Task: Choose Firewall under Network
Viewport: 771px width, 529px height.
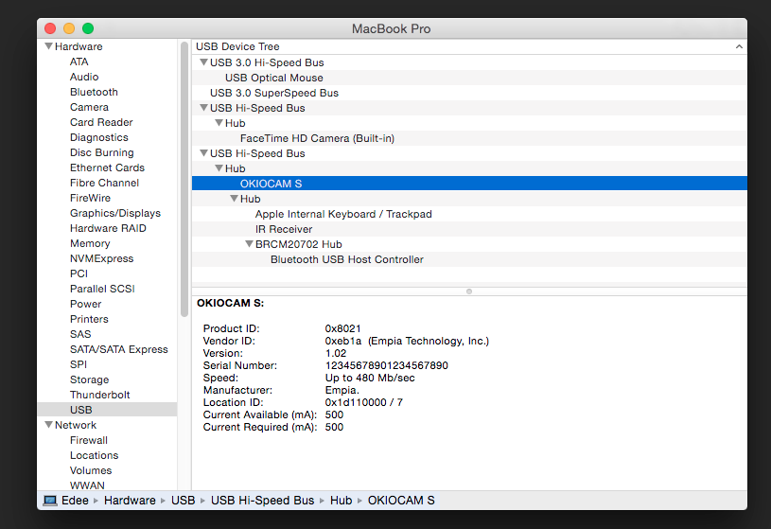Action: pos(89,440)
